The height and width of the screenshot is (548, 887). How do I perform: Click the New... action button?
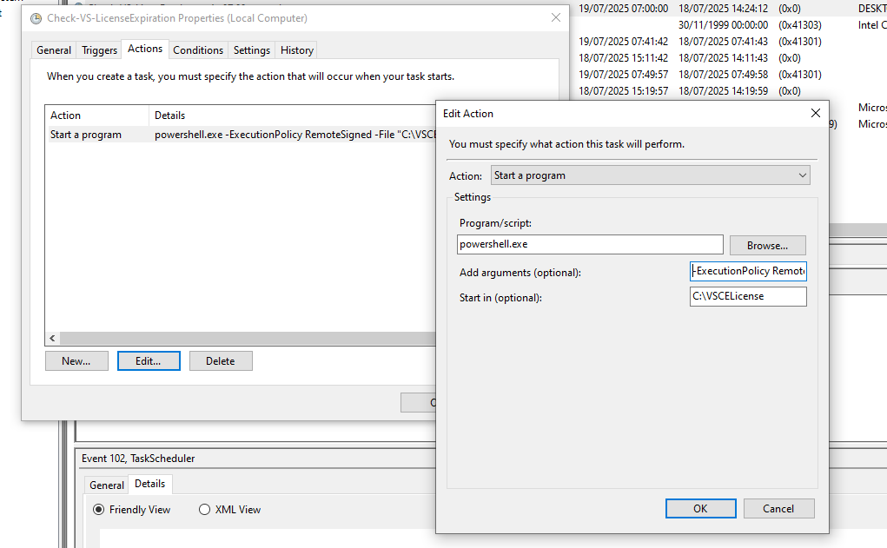point(76,361)
